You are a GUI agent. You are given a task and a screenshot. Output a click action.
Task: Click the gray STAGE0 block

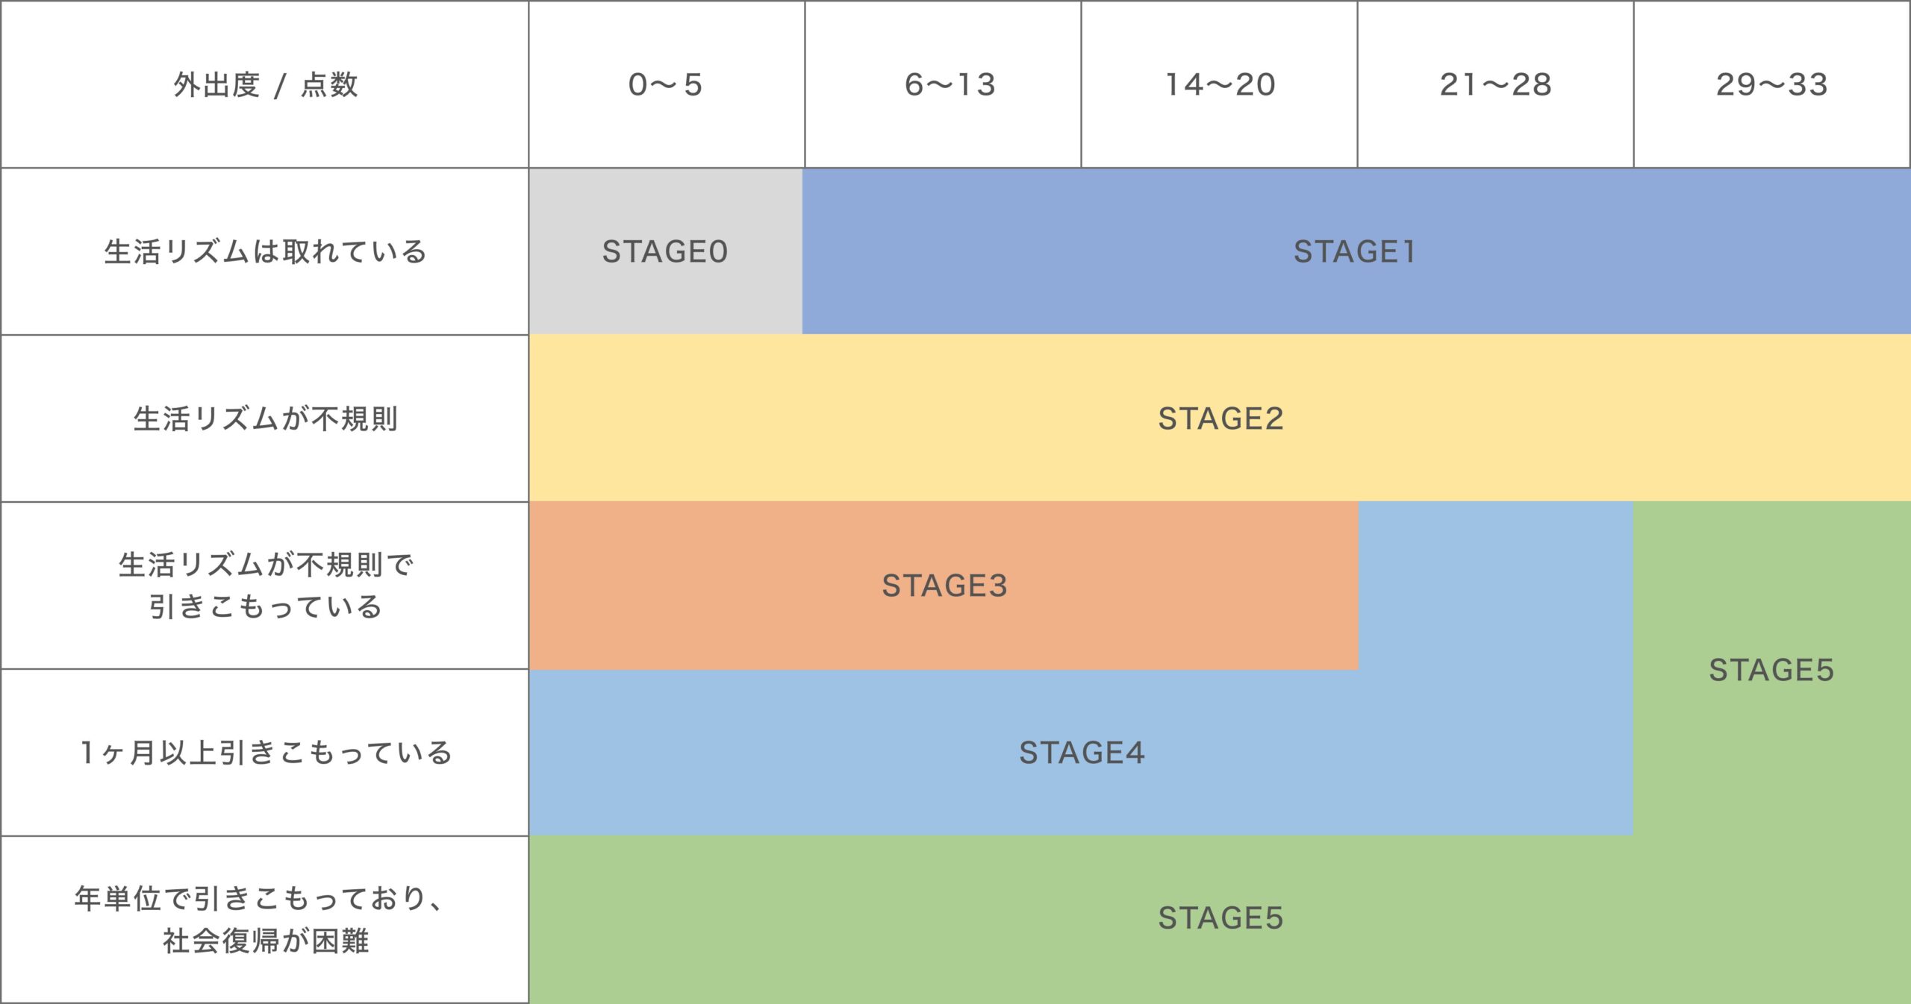665,252
